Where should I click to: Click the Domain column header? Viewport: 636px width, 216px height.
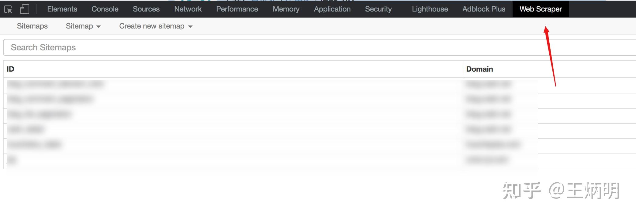point(479,69)
